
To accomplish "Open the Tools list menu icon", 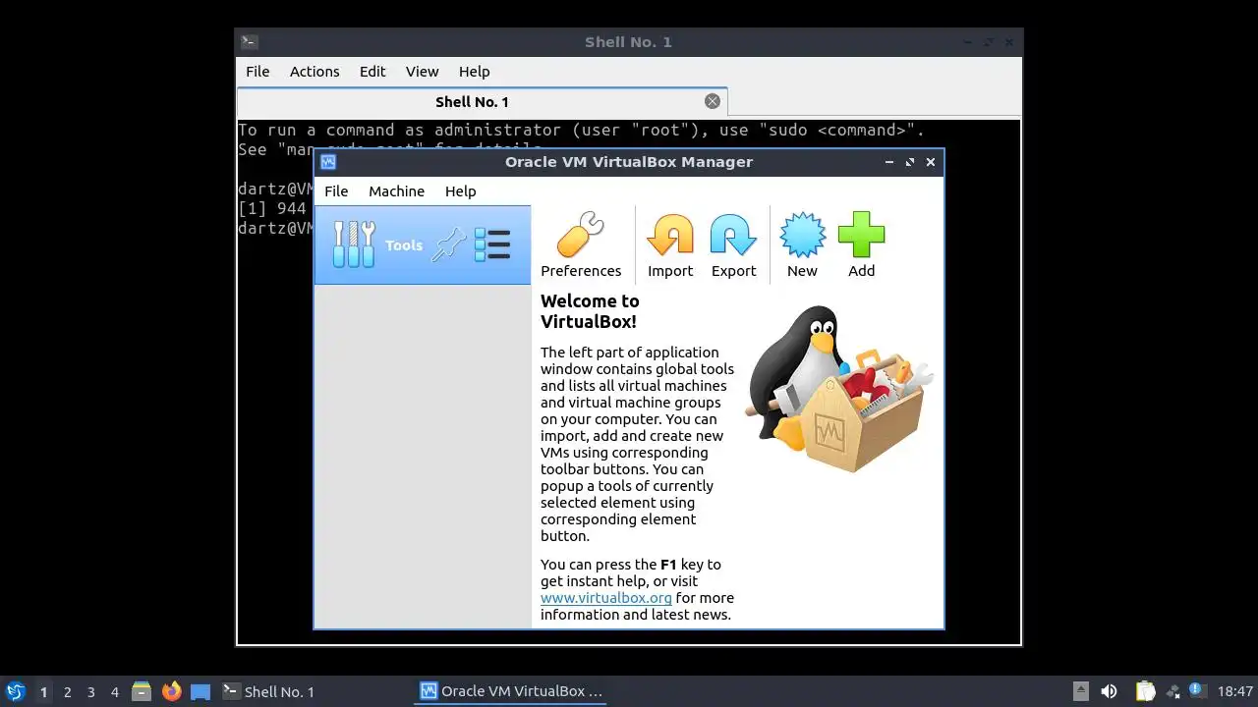I will tap(492, 245).
